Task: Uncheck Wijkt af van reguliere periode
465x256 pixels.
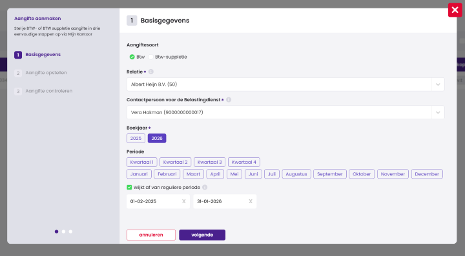Action: 129,188
